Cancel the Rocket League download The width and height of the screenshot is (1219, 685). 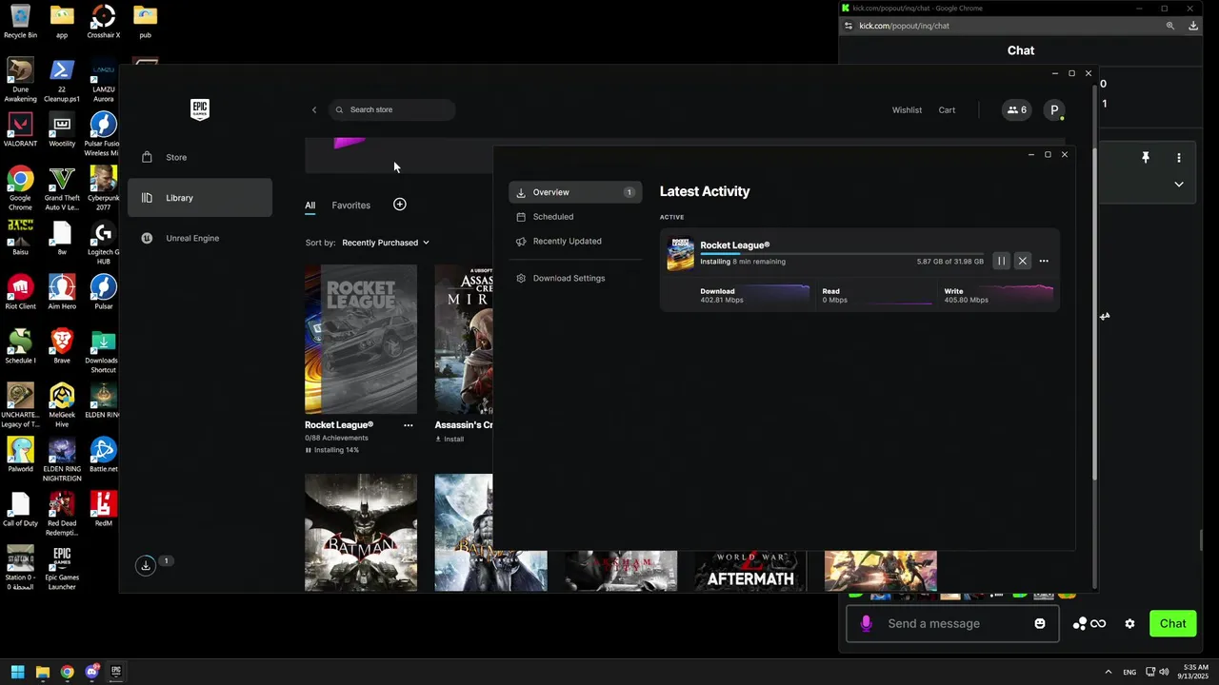tap(1023, 261)
